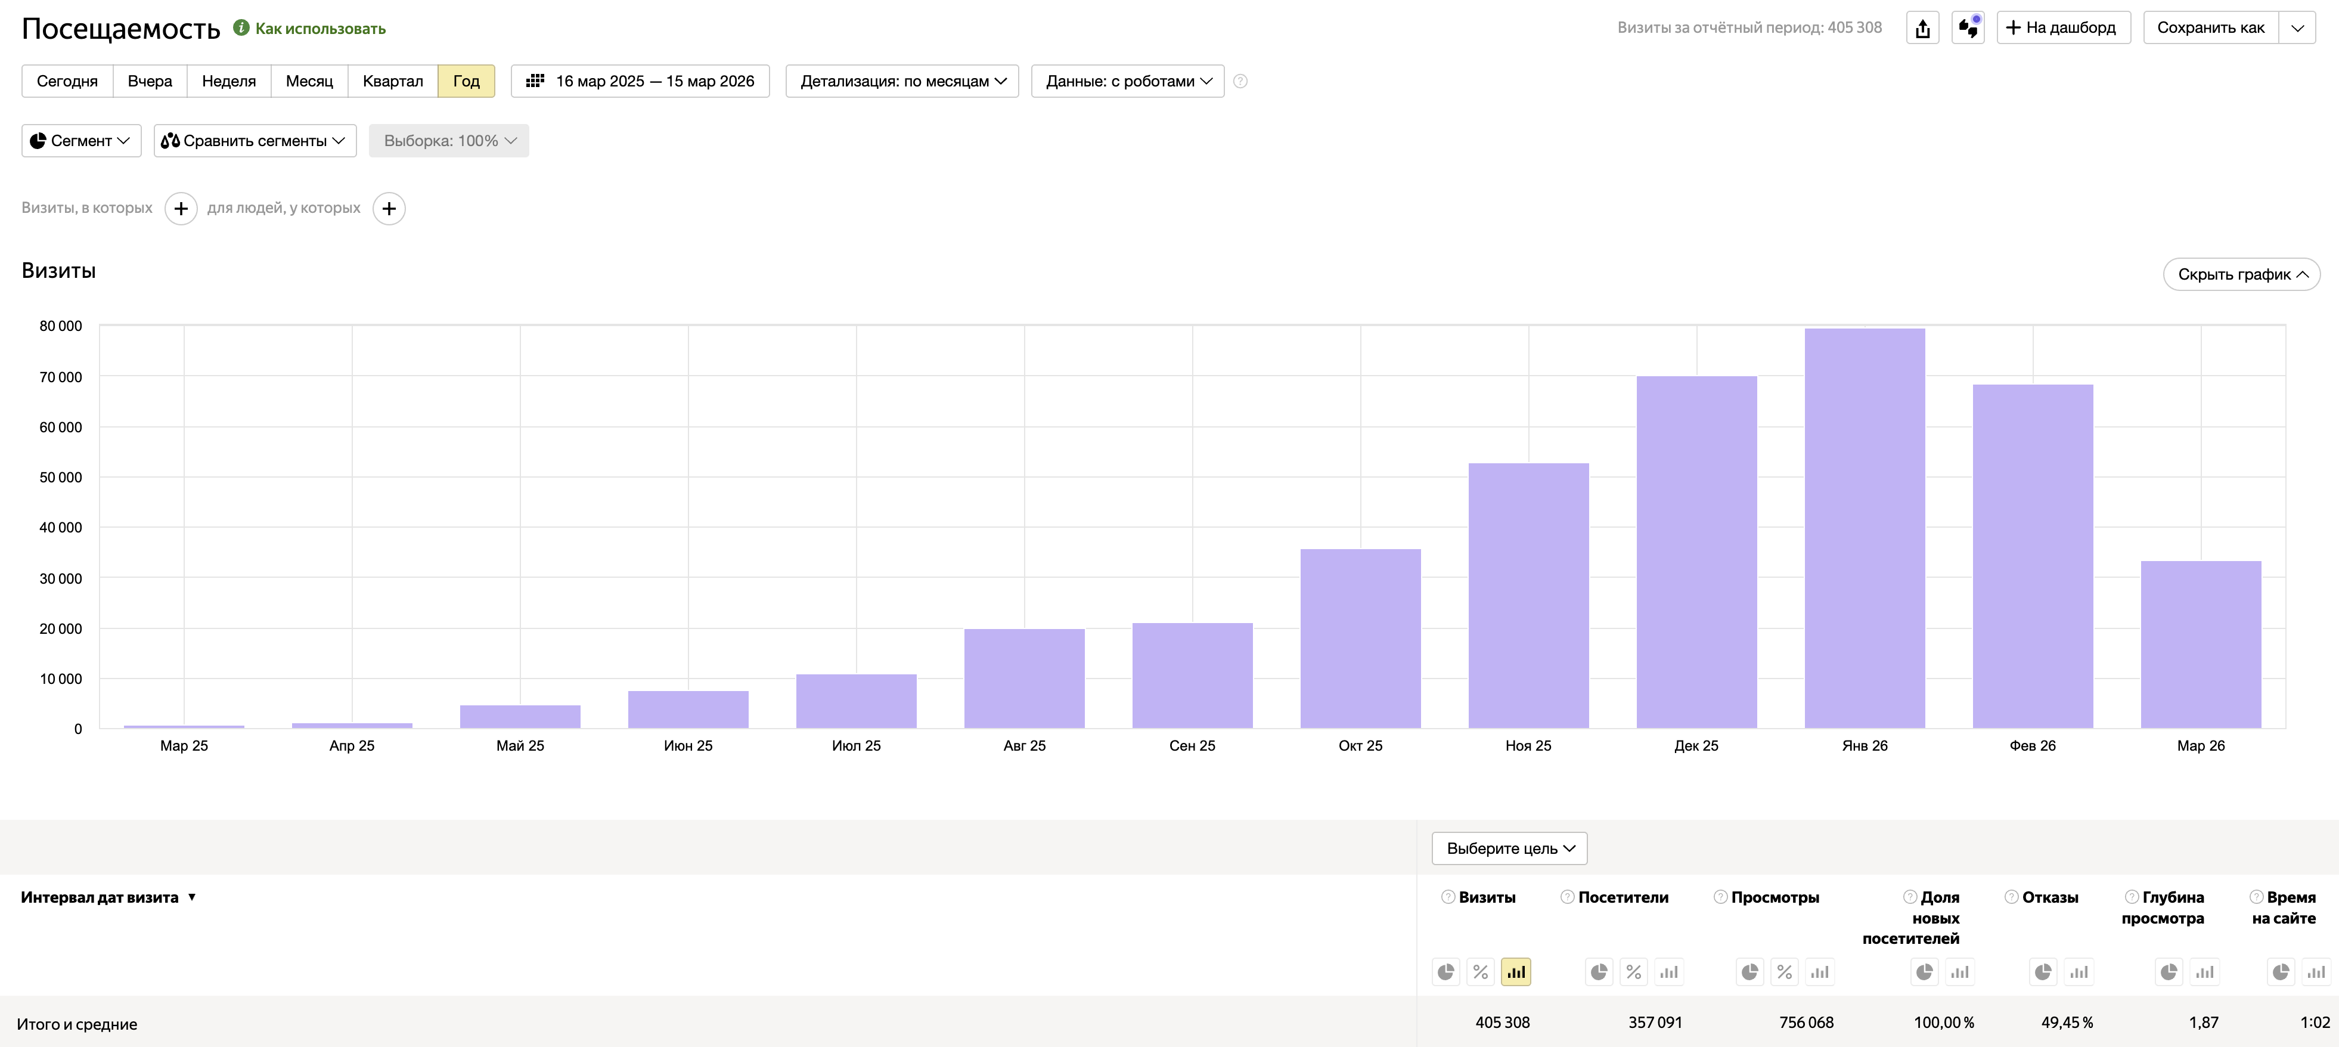Click the plus icon after 'Визиты, в которых'
The image size is (2339, 1047).
click(181, 209)
